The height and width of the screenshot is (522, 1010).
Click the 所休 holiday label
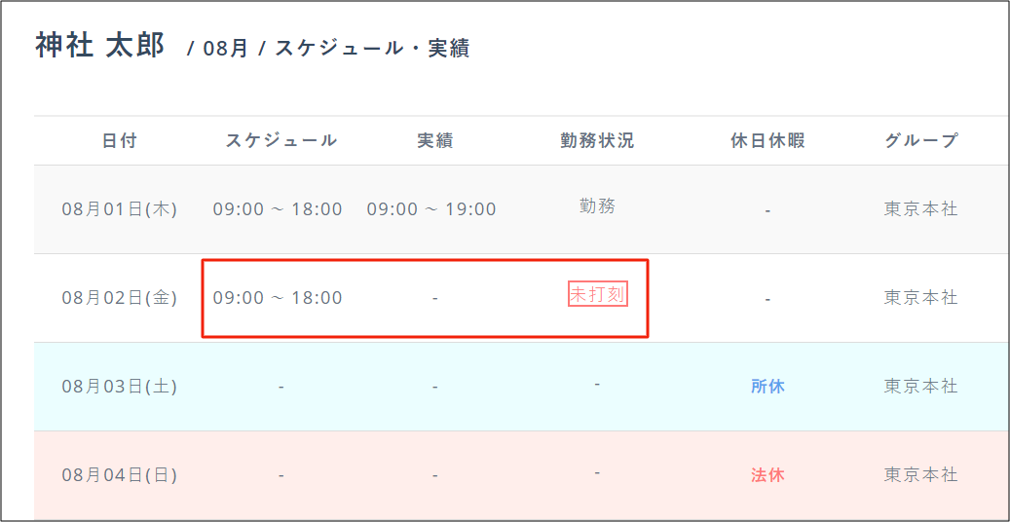pos(767,387)
